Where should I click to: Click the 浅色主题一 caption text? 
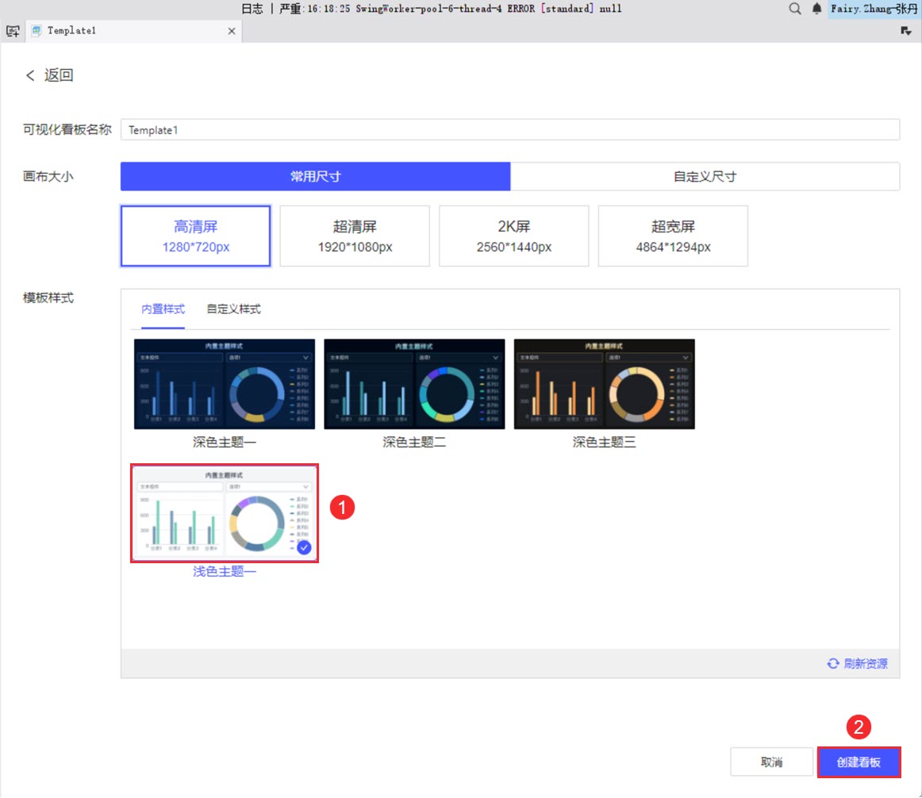tap(225, 571)
